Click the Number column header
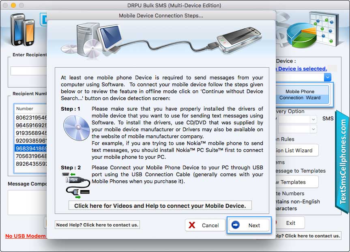 coord(31,109)
